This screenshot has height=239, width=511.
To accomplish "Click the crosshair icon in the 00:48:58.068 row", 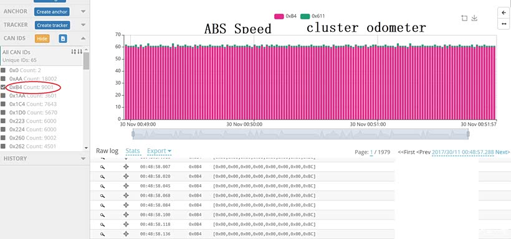I will [x=126, y=195].
